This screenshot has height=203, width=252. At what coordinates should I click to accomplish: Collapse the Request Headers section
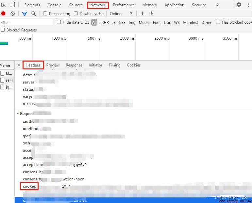(18, 114)
